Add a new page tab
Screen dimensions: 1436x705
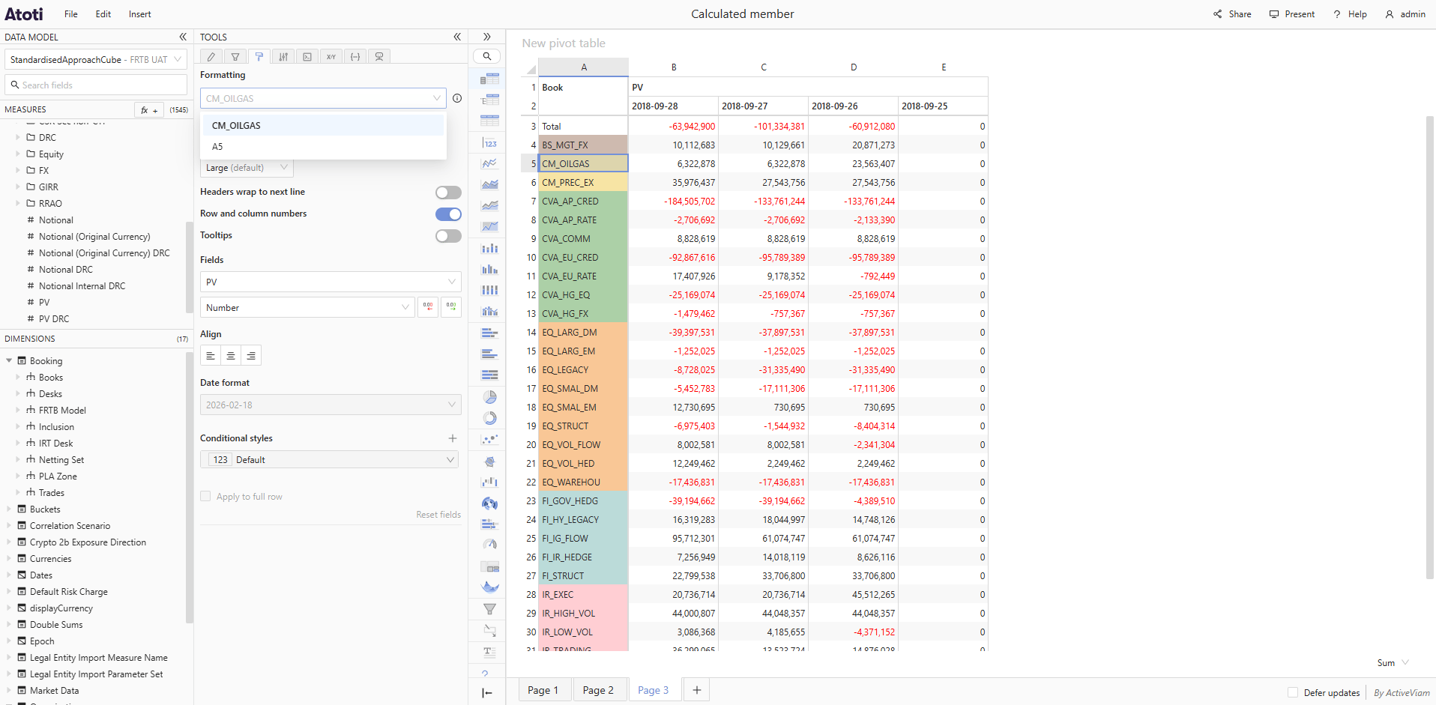pyautogui.click(x=697, y=690)
